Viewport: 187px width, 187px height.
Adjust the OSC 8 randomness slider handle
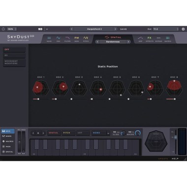pyautogui.click(x=175, y=99)
